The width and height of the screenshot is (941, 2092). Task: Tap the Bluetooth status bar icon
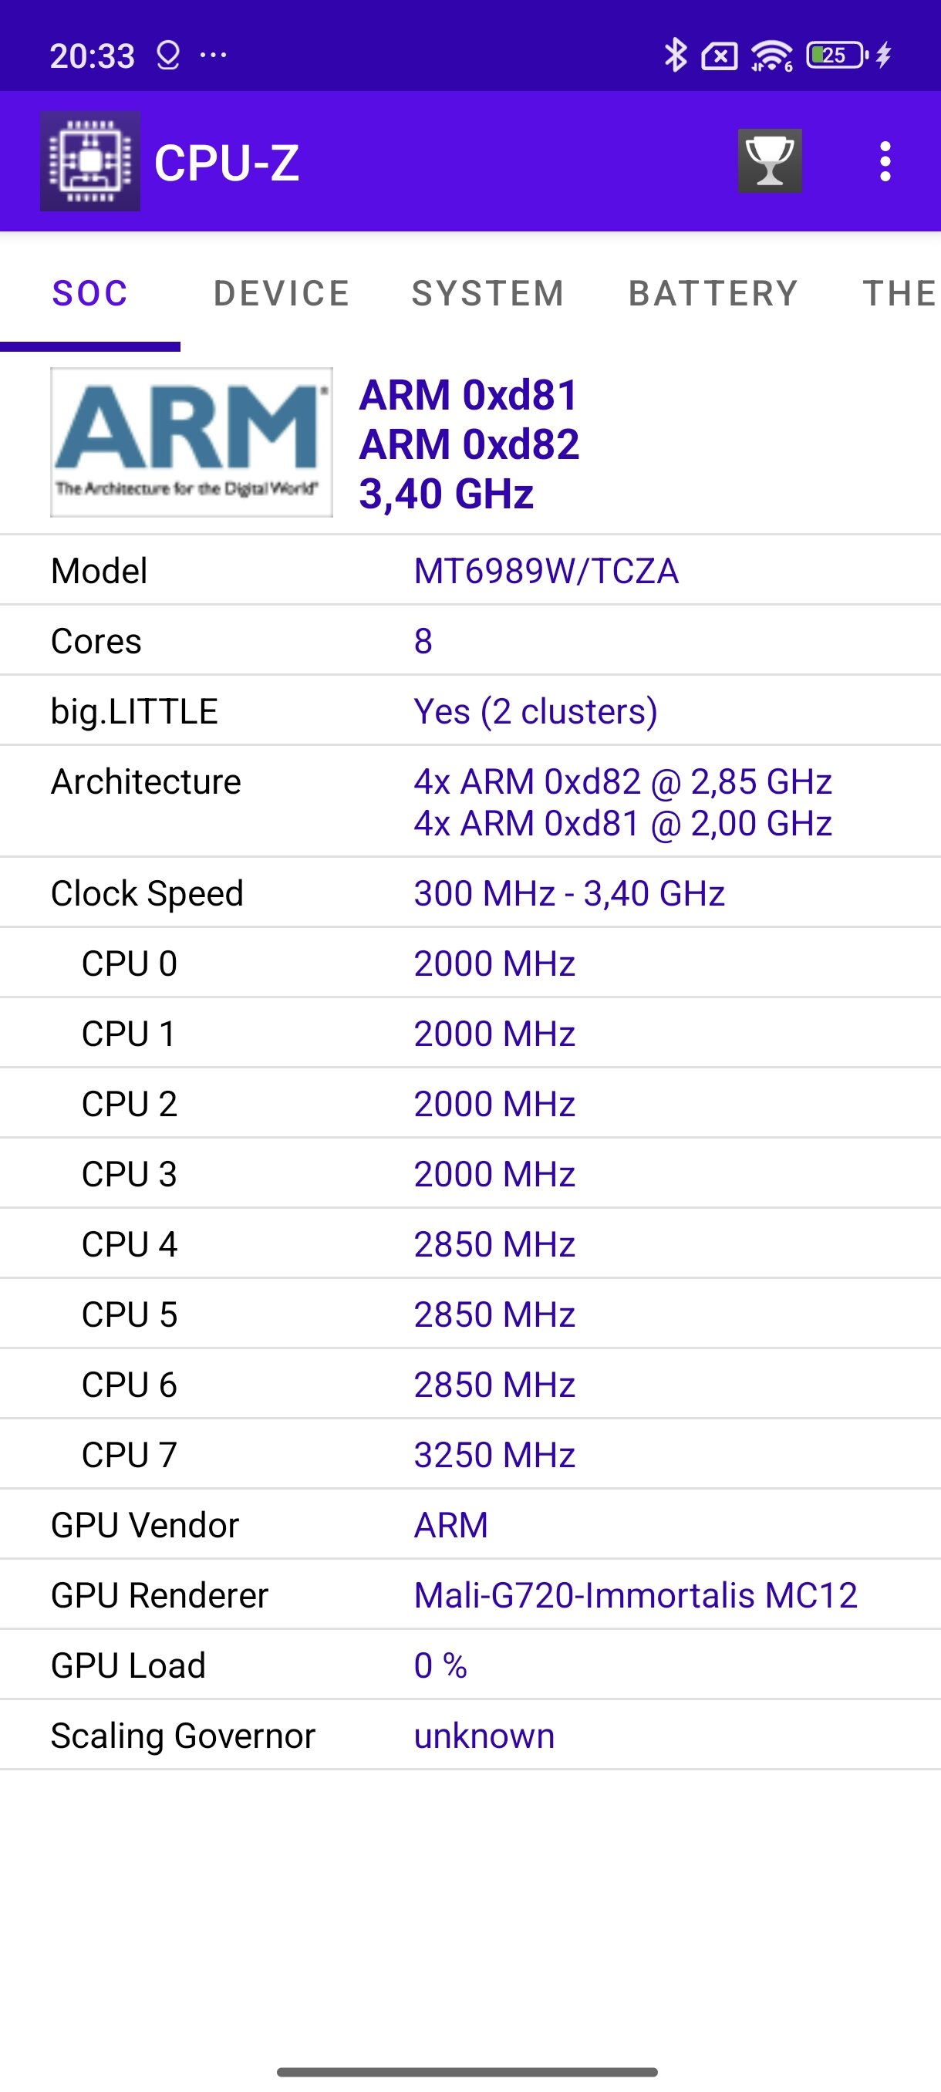click(x=675, y=56)
